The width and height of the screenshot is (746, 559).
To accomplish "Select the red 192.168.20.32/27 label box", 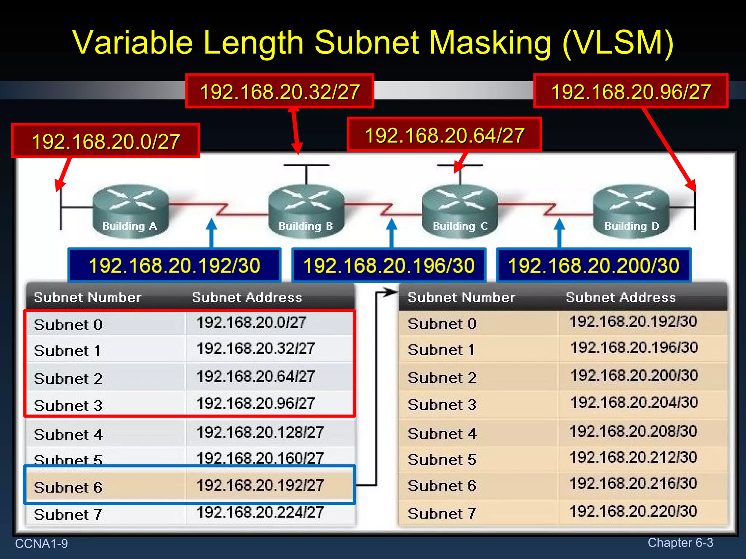I will click(x=280, y=91).
